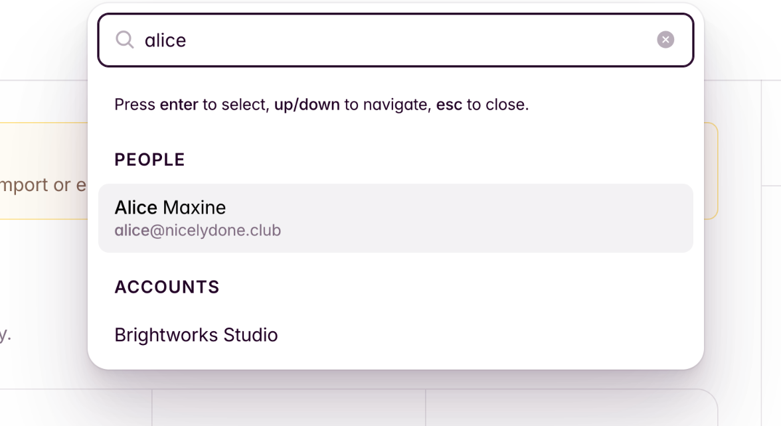
Task: Click the partial "mport or e" background text
Action: tap(43, 185)
